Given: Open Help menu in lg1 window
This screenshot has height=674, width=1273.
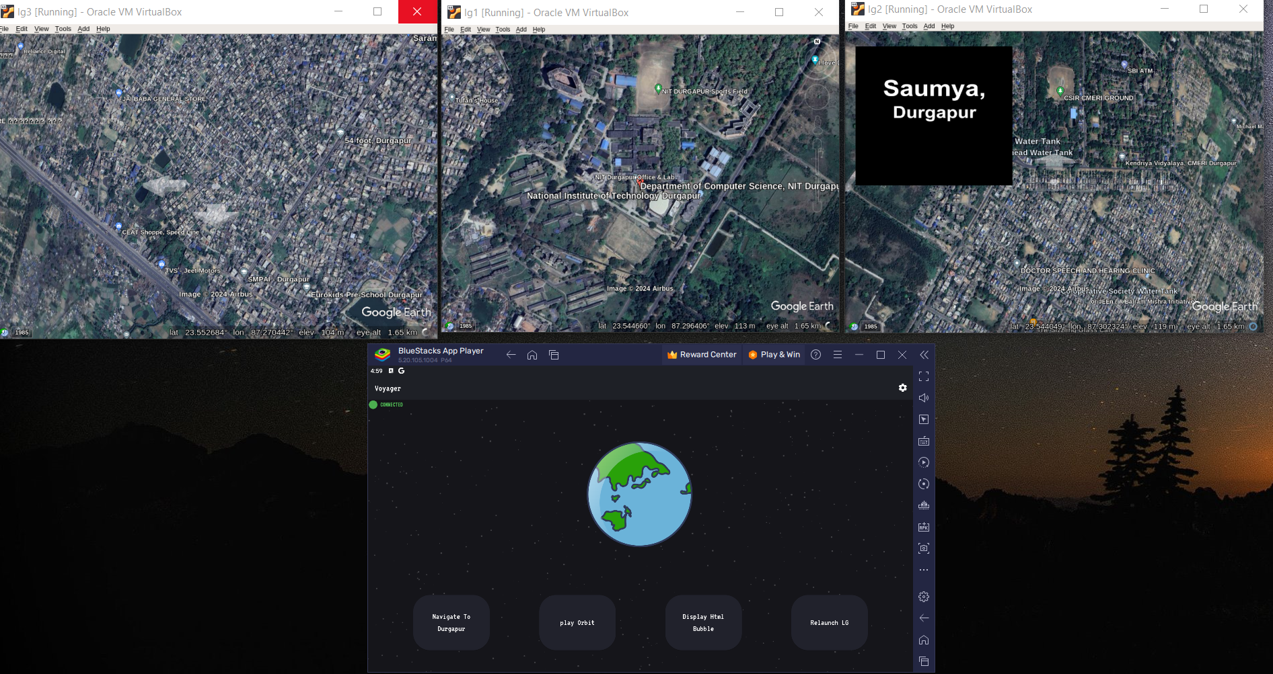Looking at the screenshot, I should (539, 30).
